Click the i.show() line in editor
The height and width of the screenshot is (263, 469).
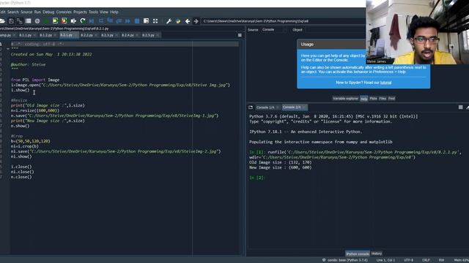click(21, 90)
